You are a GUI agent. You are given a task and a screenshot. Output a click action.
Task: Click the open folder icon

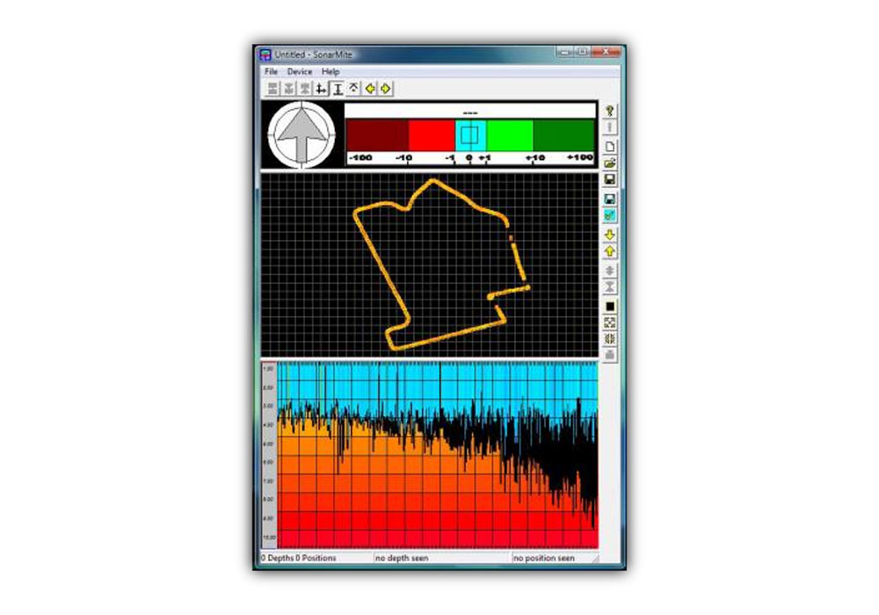610,163
